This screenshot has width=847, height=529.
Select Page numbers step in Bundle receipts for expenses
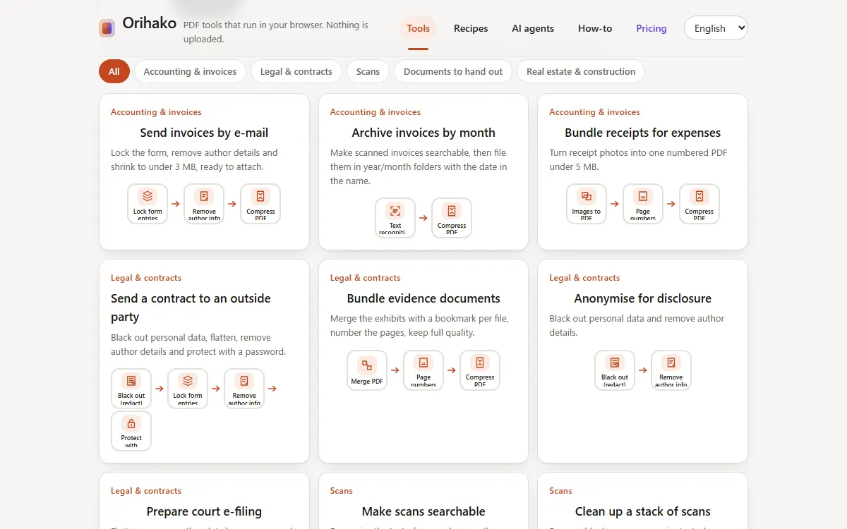tap(643, 204)
